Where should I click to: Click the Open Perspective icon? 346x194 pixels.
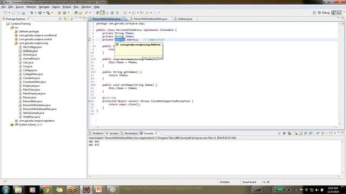tap(314, 13)
